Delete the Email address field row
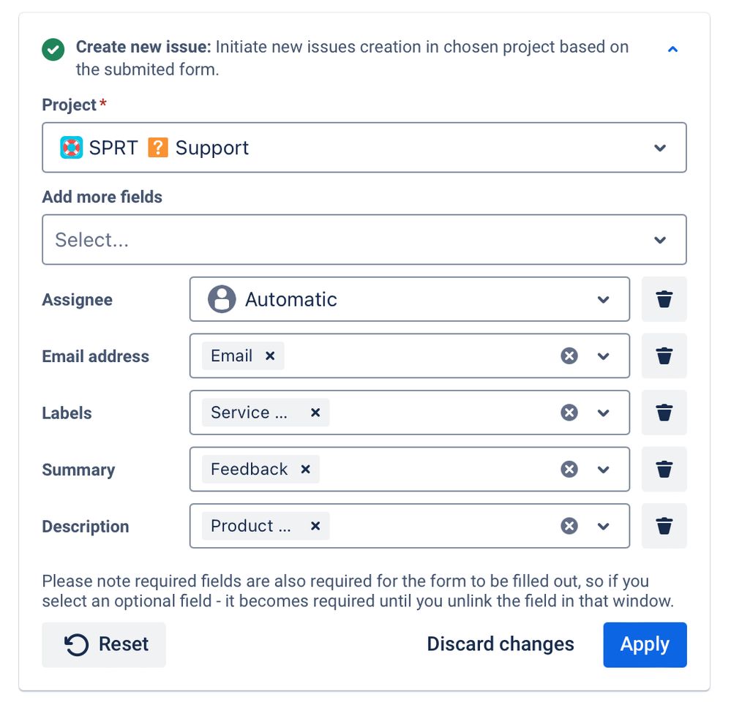731x708 pixels. pos(664,356)
